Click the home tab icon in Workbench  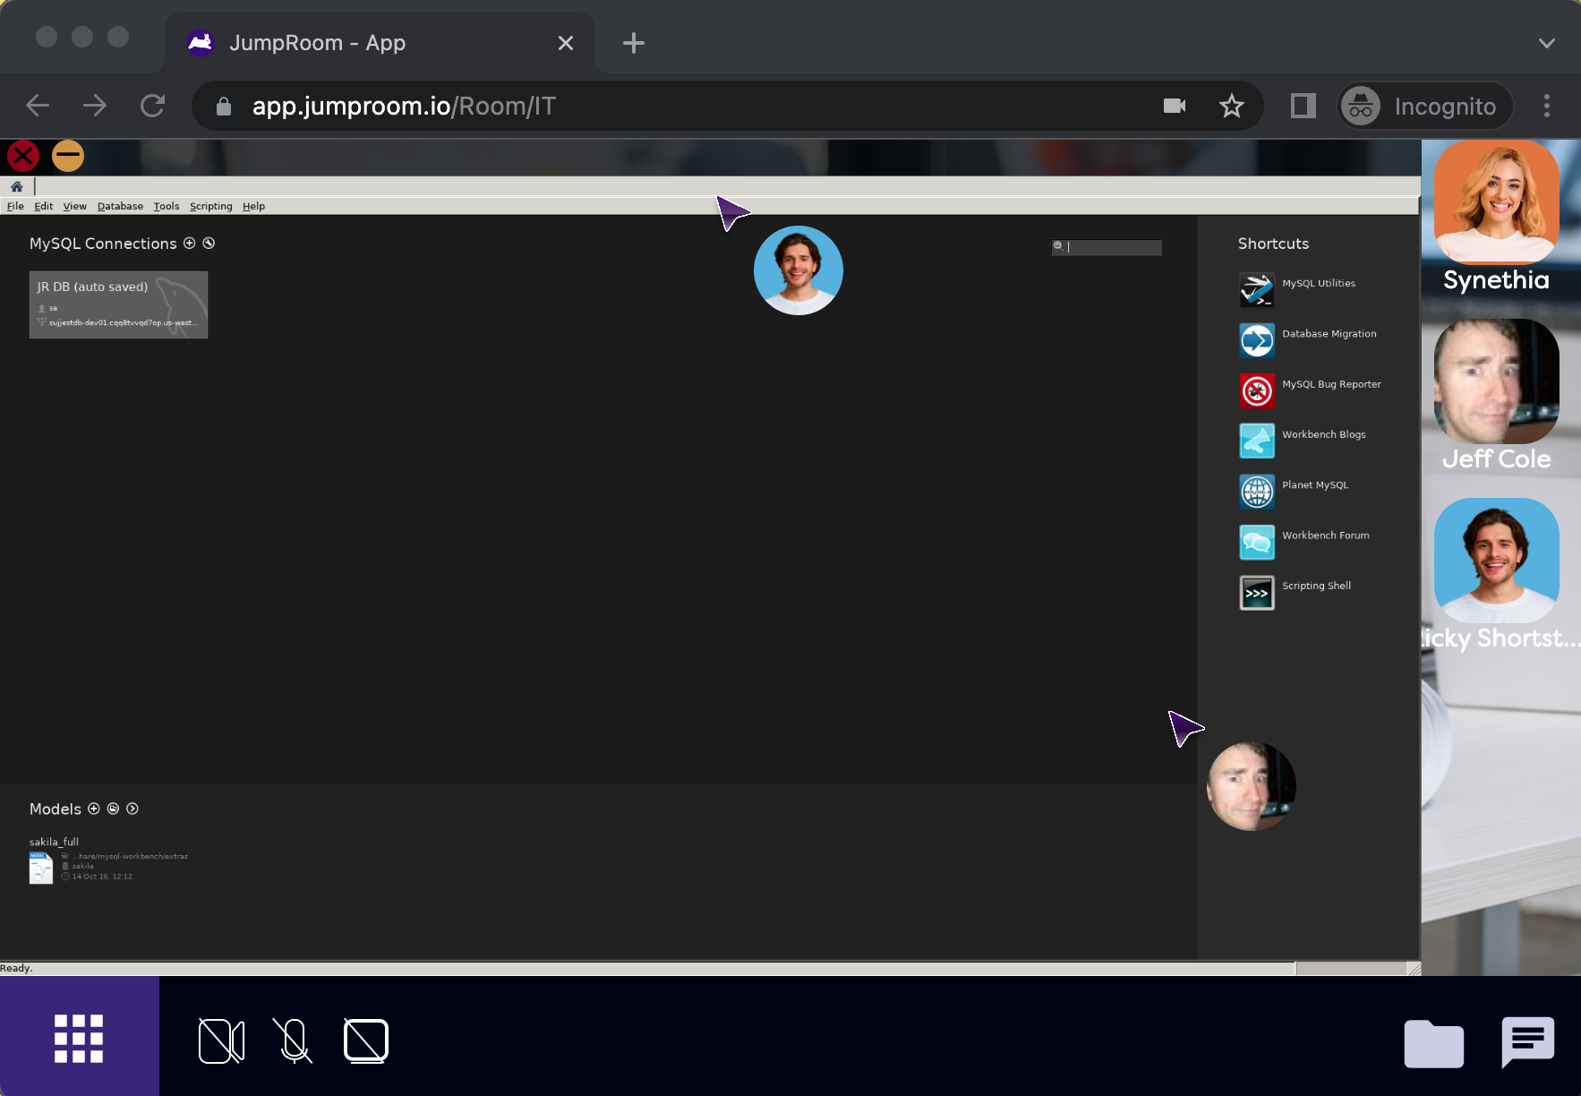click(16, 186)
